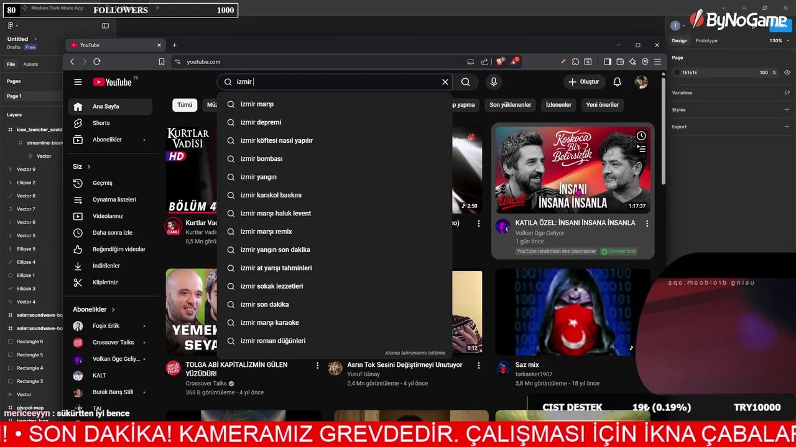Open Brave VPN shield icon

click(645, 61)
